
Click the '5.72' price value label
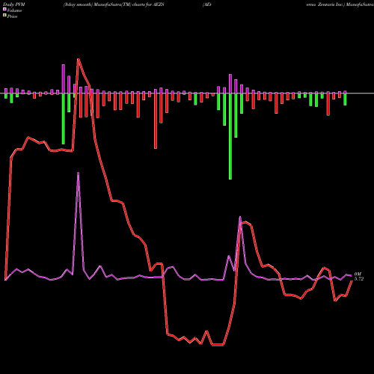(359, 279)
